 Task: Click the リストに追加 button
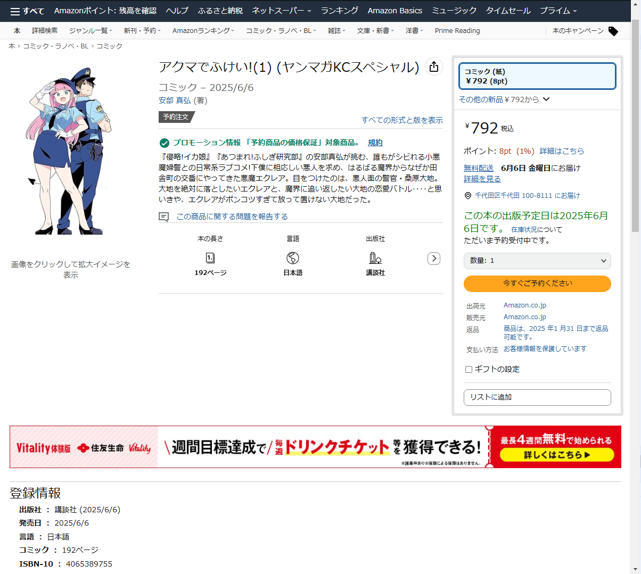[537, 397]
